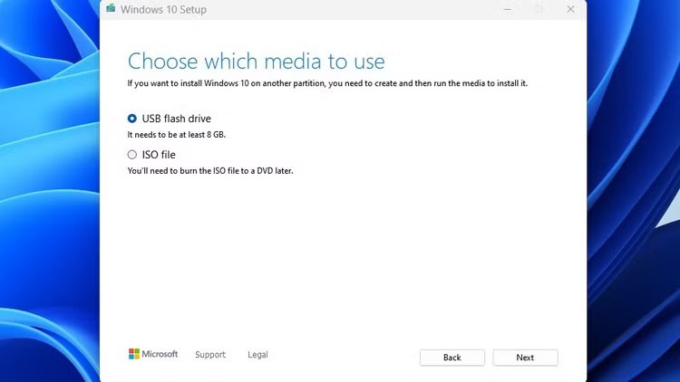Select the USB flash drive radio button
This screenshot has width=680, height=382.
[x=132, y=119]
